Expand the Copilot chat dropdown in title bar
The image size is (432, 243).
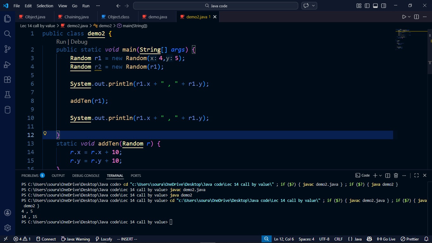pos(314,6)
